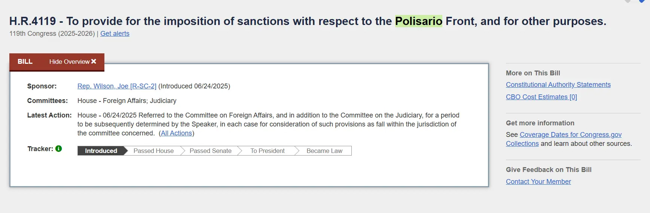Click the green Tracker info icon
This screenshot has width=650, height=213.
[59, 148]
